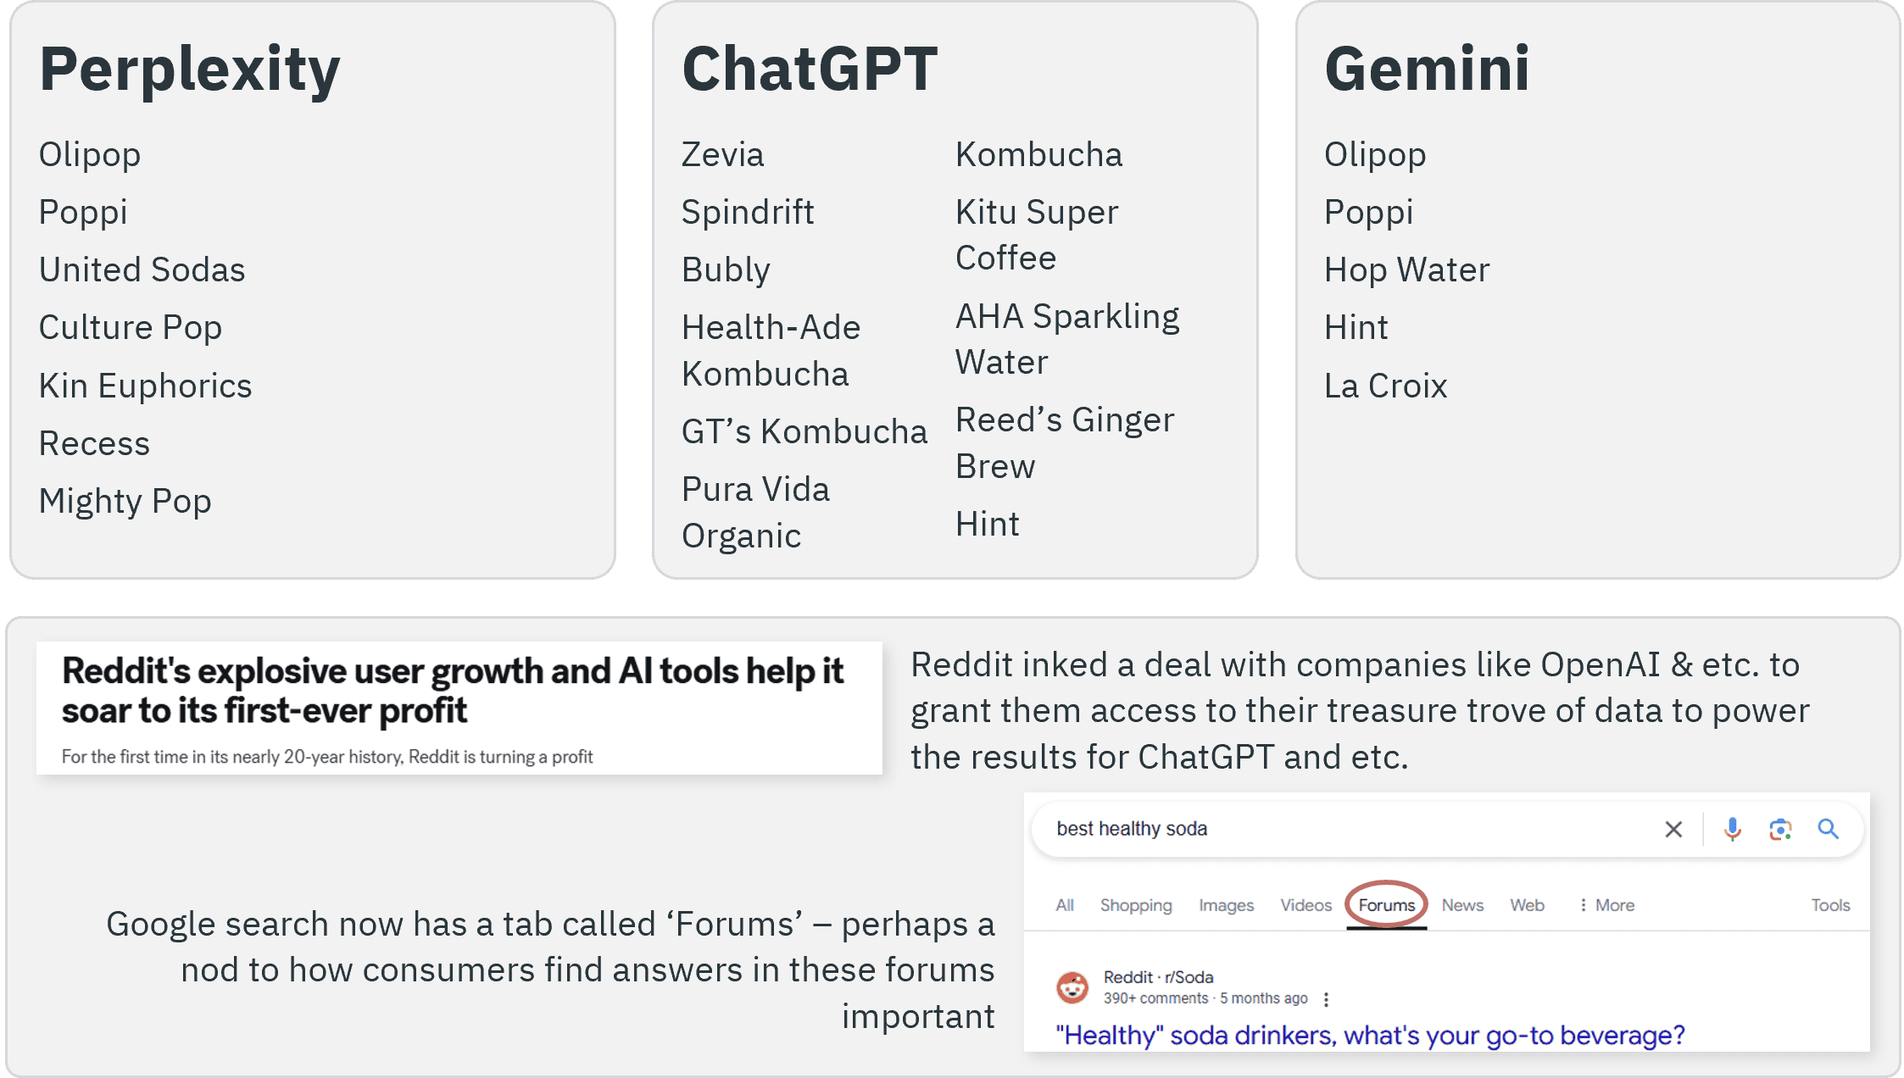Image resolution: width=1904 pixels, height=1078 pixels.
Task: Start voice search with the microphone icon
Action: coord(1732,829)
